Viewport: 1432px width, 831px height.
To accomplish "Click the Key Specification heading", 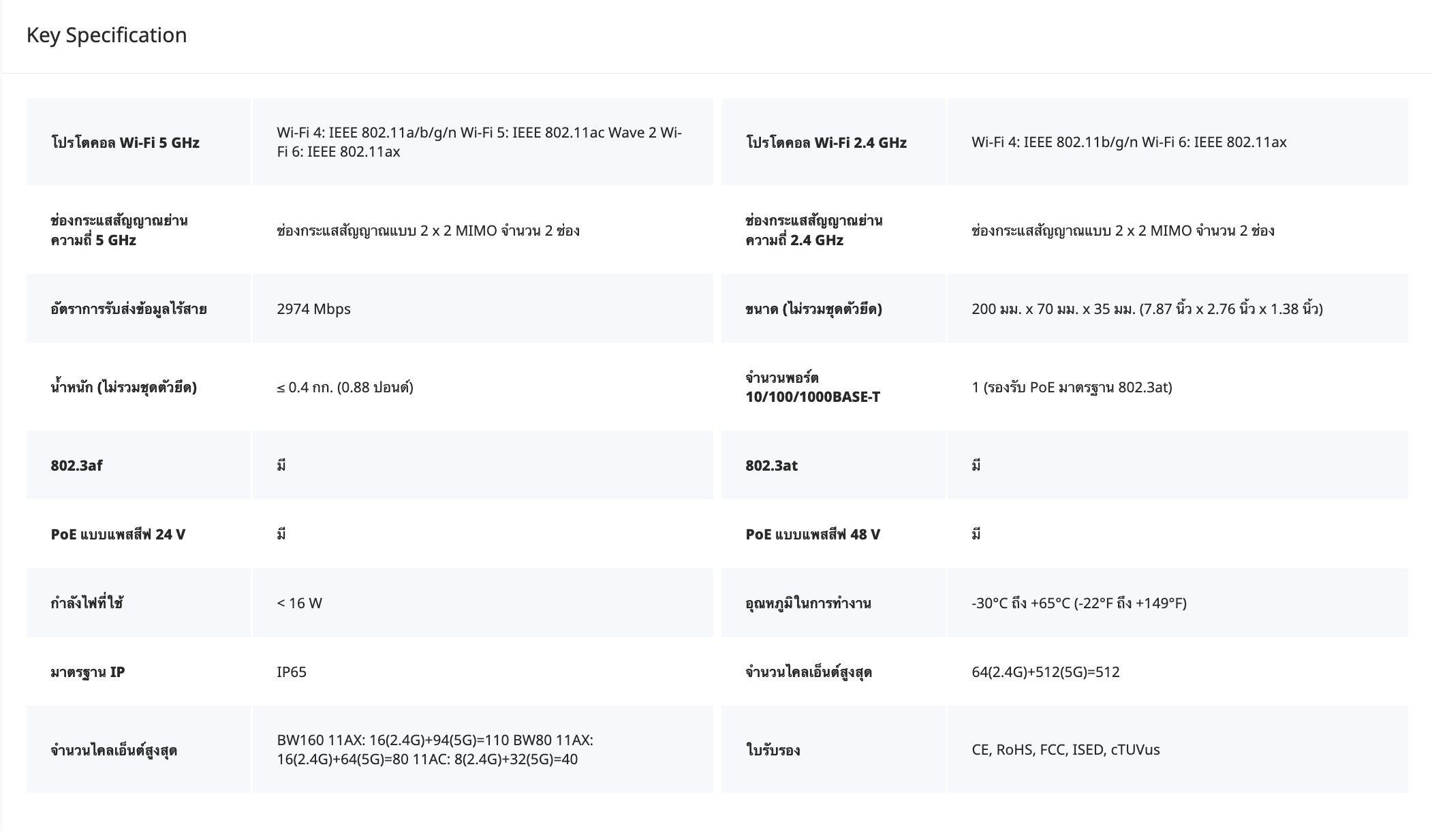I will [106, 35].
